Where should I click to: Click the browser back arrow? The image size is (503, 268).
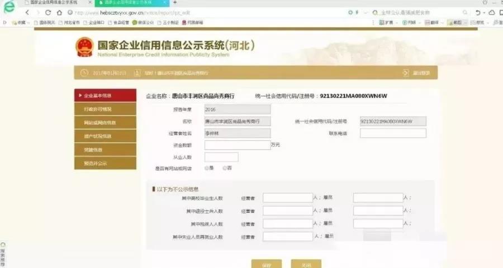pyautogui.click(x=27, y=12)
